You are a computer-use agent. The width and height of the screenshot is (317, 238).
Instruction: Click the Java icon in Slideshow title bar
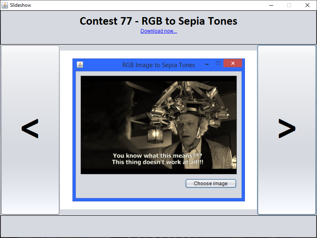click(5, 5)
